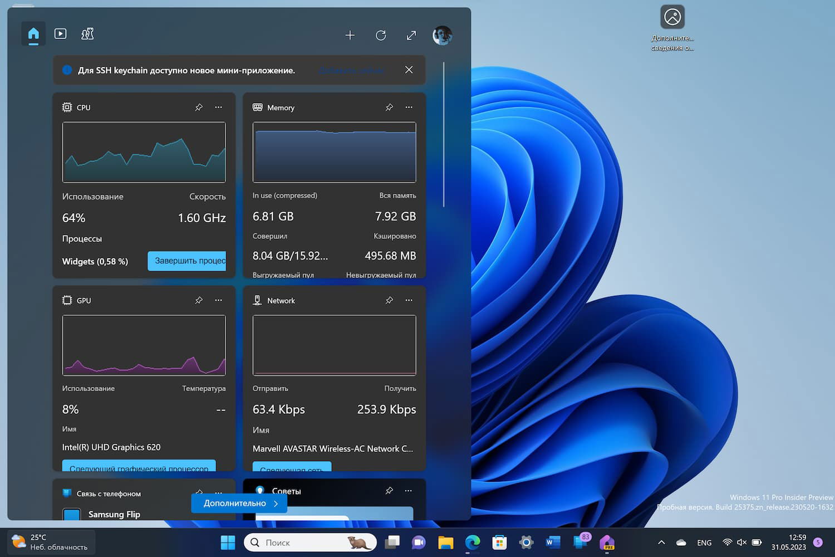
Task: Select Samsung Flip phone entry
Action: pos(114,514)
